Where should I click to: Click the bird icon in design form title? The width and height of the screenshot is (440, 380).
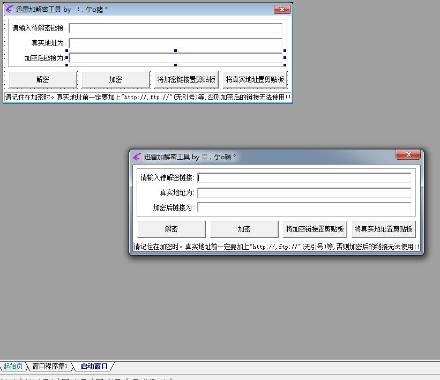coord(9,9)
